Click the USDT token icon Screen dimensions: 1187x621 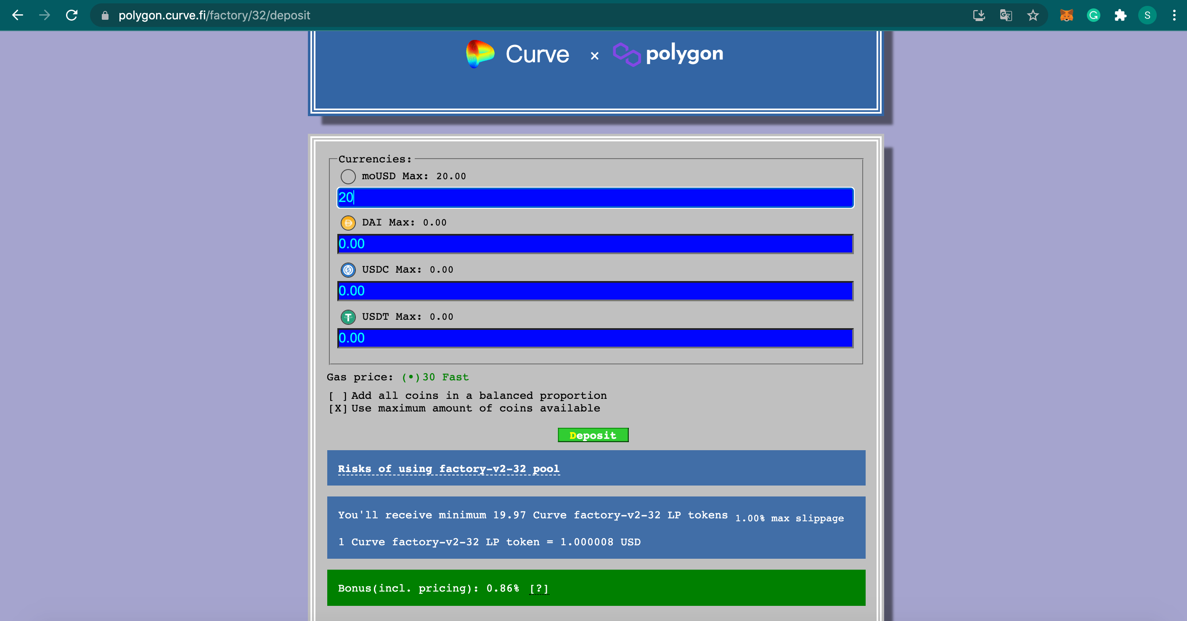(348, 317)
